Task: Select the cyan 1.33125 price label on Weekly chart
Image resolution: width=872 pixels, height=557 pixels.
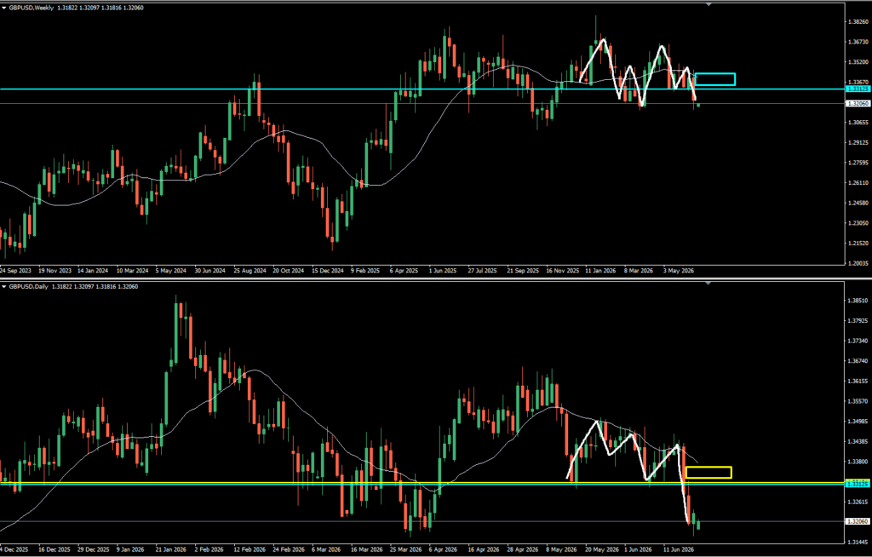Action: click(x=858, y=89)
